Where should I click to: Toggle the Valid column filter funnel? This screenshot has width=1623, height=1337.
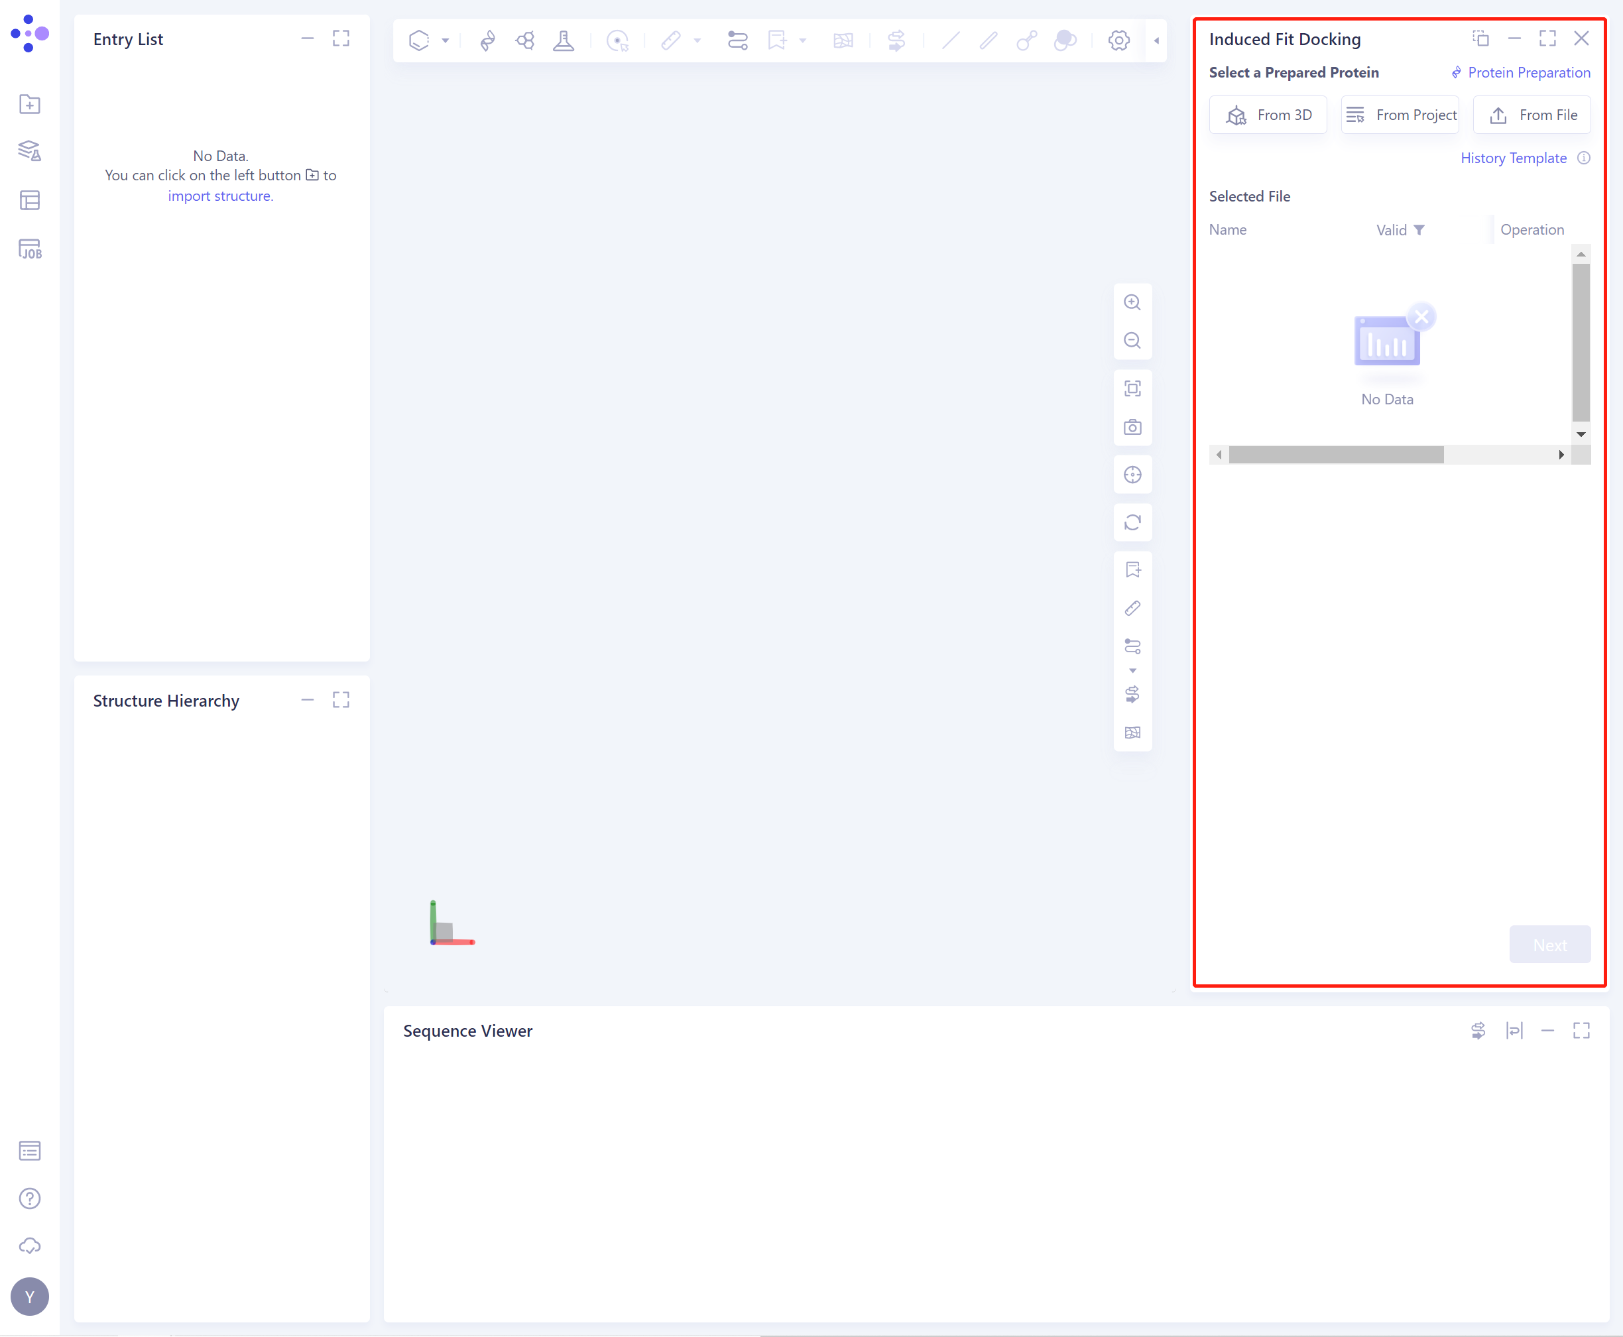click(1419, 229)
